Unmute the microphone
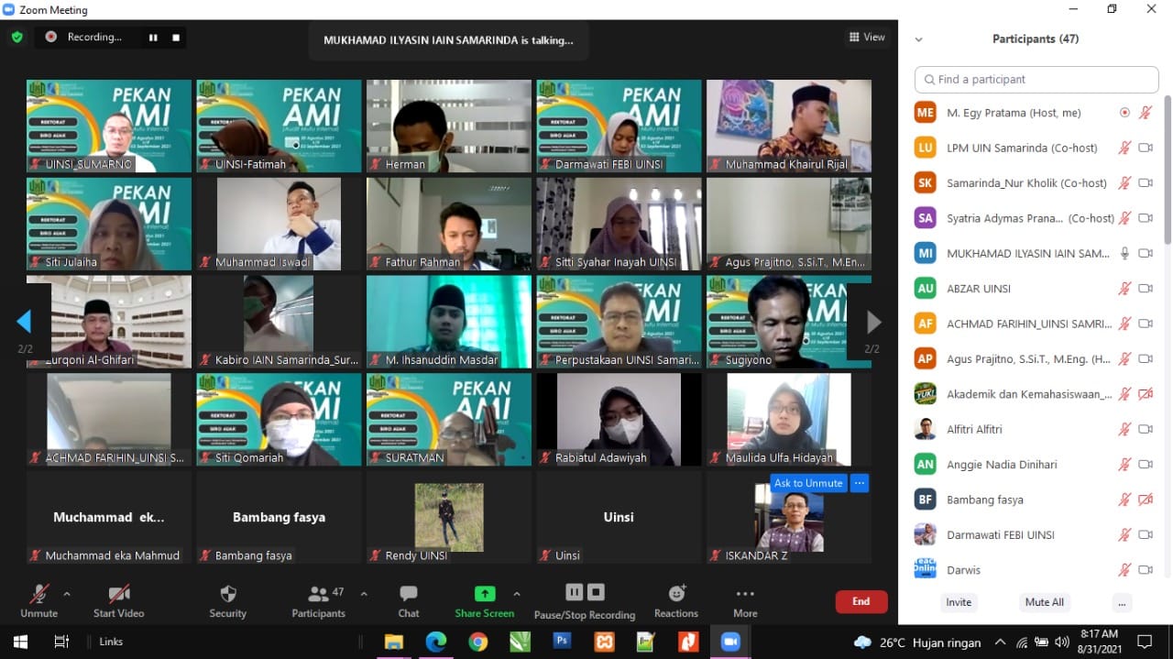1173x659 pixels. 38,594
